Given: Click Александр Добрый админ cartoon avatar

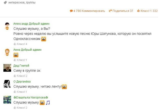Looking at the screenshot, I should [7, 26].
